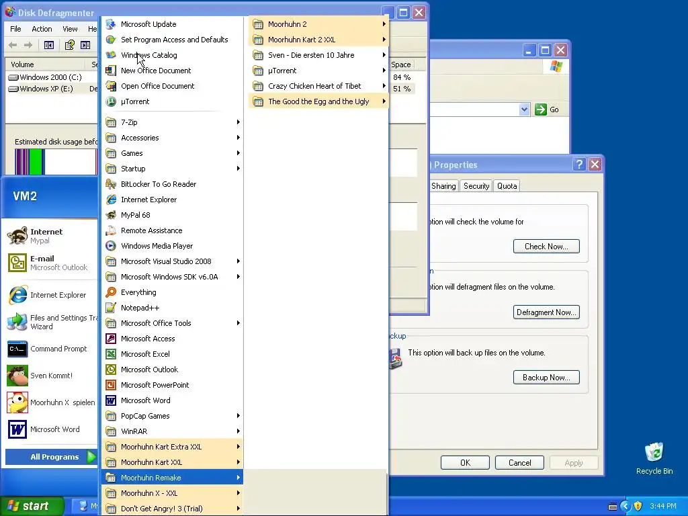688x516 pixels.
Task: Switch to the Sharing tab in Properties
Action: [x=443, y=186]
